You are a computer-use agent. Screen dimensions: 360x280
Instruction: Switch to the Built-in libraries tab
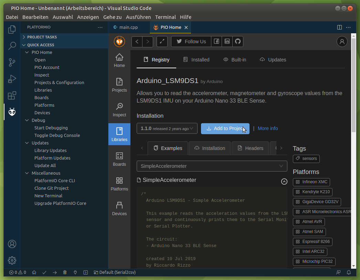(x=235, y=60)
